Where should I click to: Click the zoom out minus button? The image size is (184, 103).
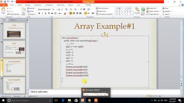coord(163,96)
